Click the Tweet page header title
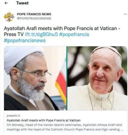Viewport: 128px width, 135px height. coord(22,3)
